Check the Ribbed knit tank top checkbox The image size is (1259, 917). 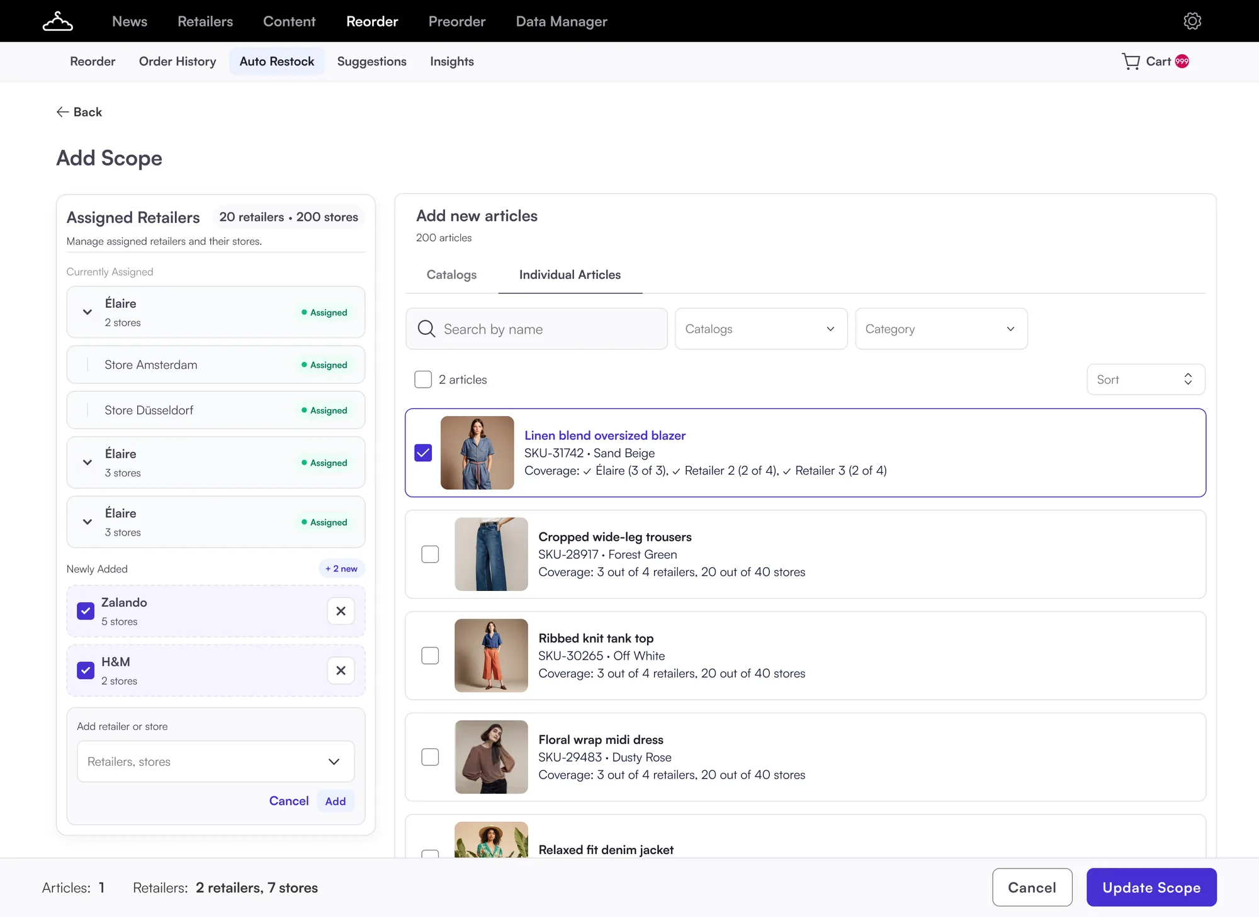430,655
